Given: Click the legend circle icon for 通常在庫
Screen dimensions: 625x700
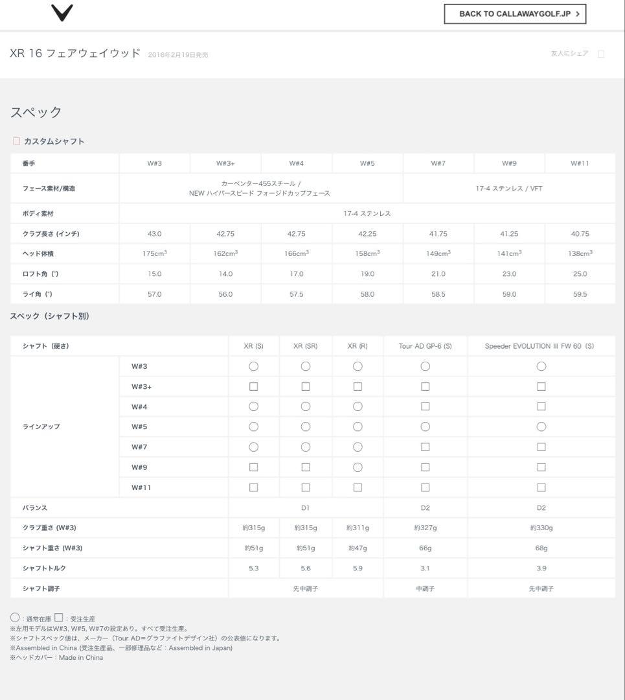Looking at the screenshot, I should [x=15, y=618].
